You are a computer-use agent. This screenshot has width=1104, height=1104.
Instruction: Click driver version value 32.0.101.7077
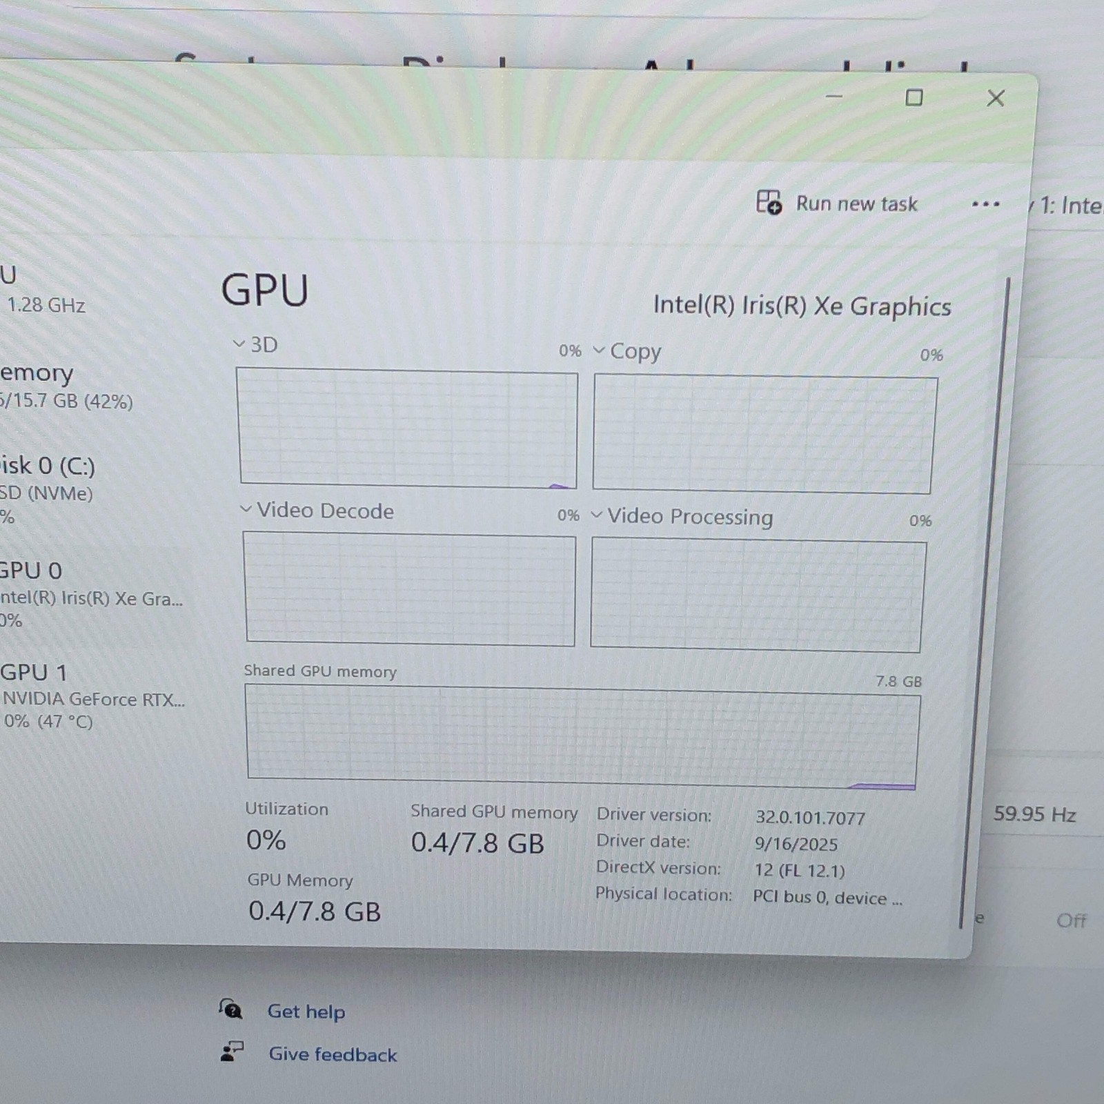click(x=810, y=818)
